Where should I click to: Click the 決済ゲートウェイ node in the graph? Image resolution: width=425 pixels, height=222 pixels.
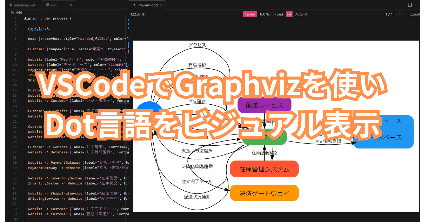coord(264,193)
